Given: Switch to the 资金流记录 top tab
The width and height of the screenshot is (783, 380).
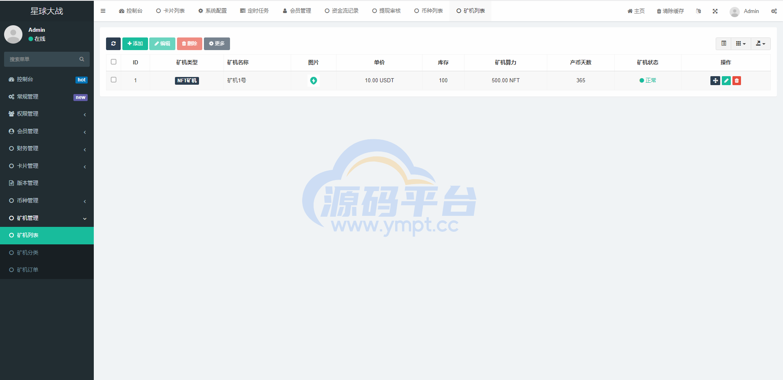Looking at the screenshot, I should coord(342,11).
